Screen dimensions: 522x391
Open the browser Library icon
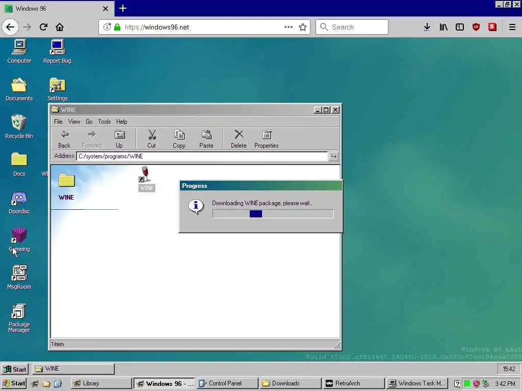click(x=443, y=27)
